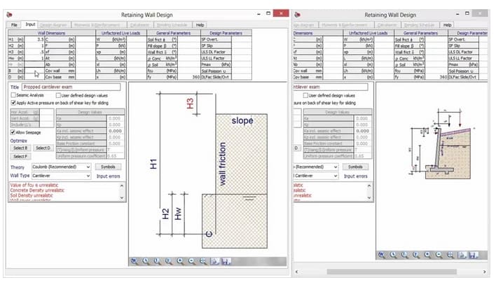The image size is (496, 287).
Task: Click the second magnifier icon in left toolbar
Action: coord(146,260)
